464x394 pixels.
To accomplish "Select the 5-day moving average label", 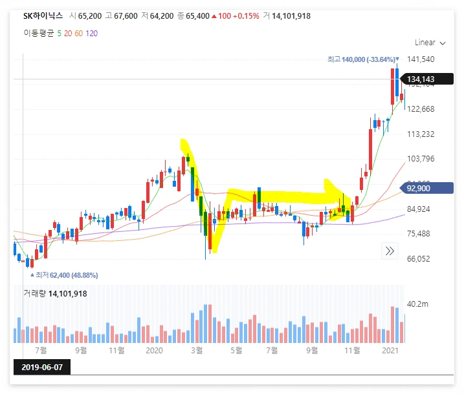I will tap(59, 34).
